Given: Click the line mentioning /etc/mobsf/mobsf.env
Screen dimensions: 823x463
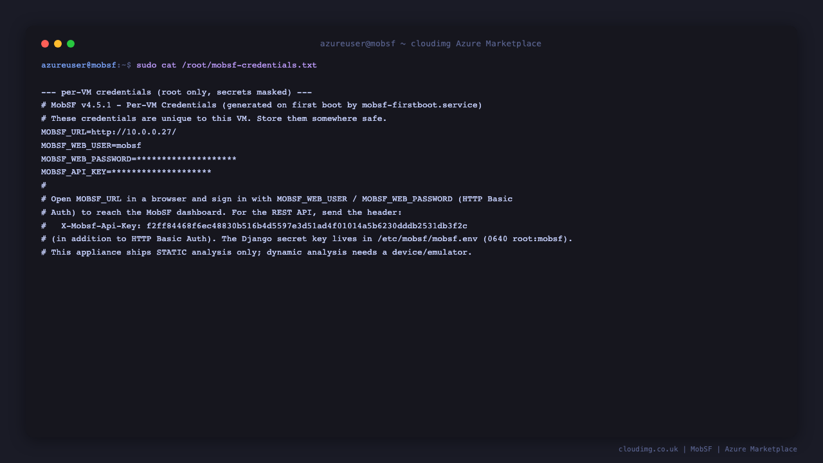Looking at the screenshot, I should (307, 239).
